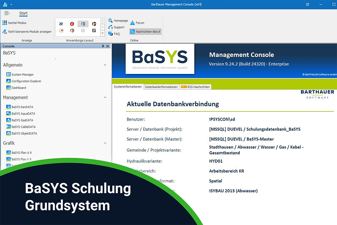Start the BaSYS CableDATA module
Image resolution: width=337 pixels, height=225 pixels.
[x=23, y=127]
